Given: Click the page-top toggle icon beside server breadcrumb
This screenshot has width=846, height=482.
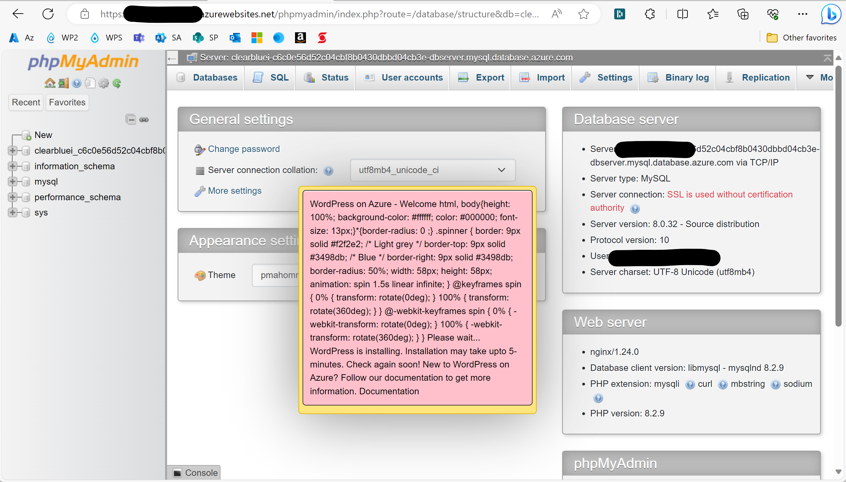Looking at the screenshot, I should tap(827, 58).
